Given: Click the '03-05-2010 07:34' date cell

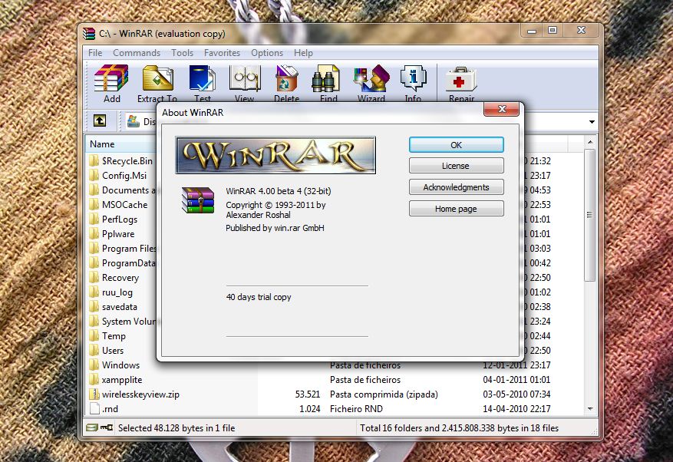Looking at the screenshot, I should click(x=516, y=394).
